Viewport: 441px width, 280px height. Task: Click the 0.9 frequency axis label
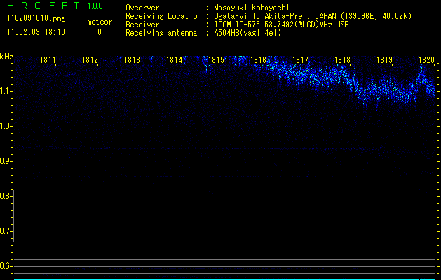[6, 161]
